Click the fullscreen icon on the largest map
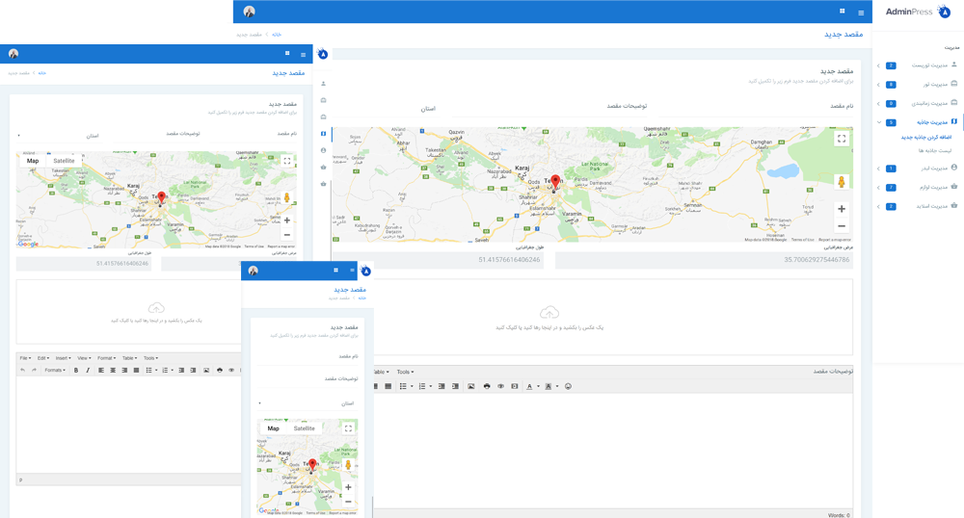964x518 pixels. point(842,139)
